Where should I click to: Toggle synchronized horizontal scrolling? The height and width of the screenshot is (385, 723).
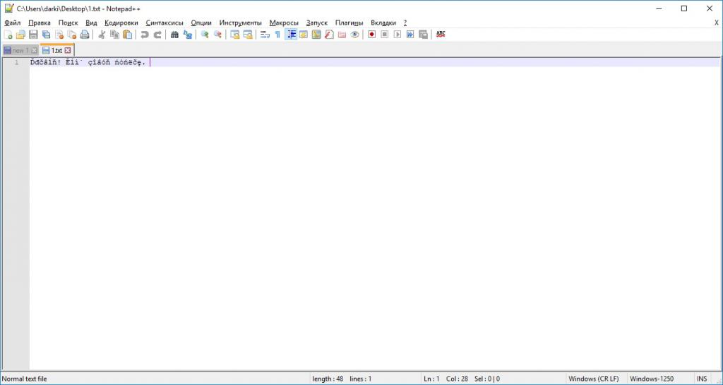[248, 35]
